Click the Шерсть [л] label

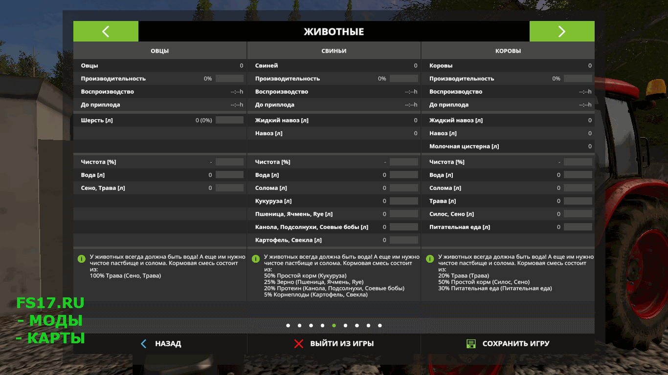point(97,120)
